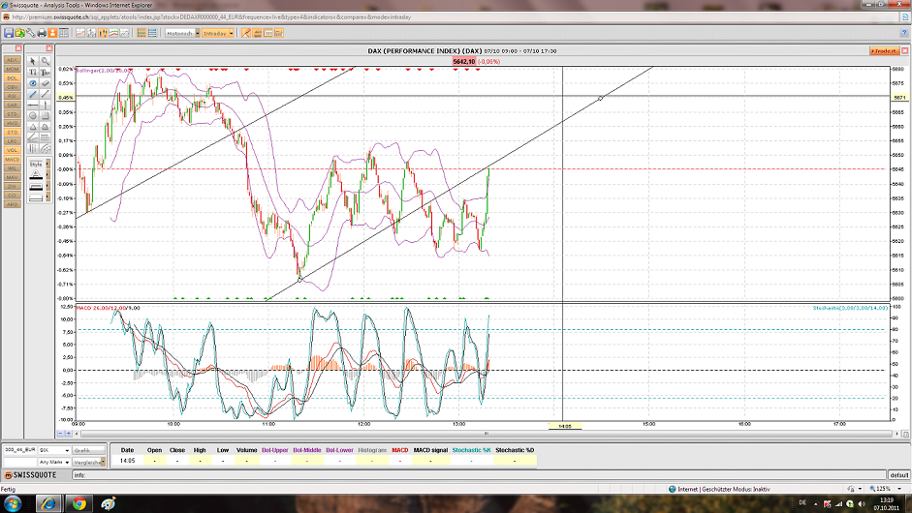
Task: Disable the MACD indicator
Action: tap(13, 159)
